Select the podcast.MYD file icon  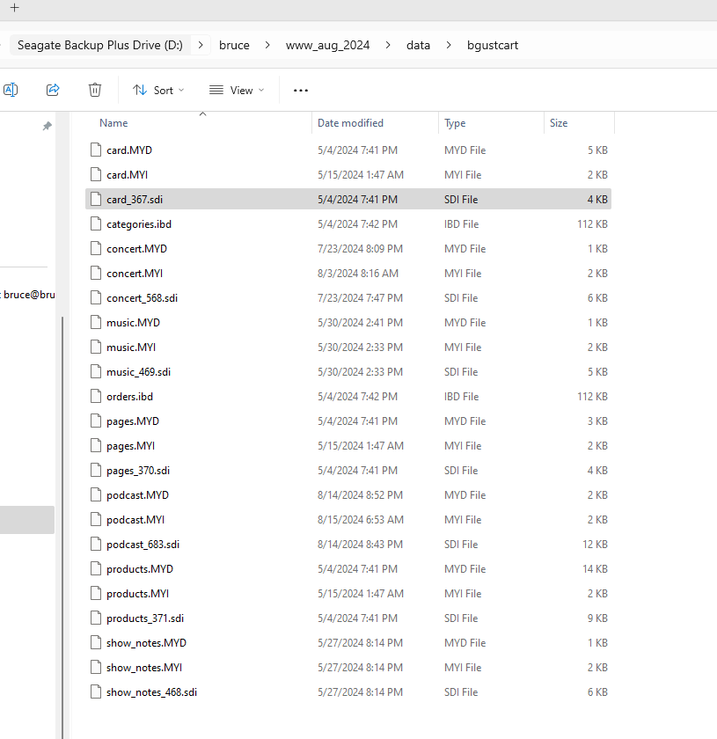(x=96, y=494)
